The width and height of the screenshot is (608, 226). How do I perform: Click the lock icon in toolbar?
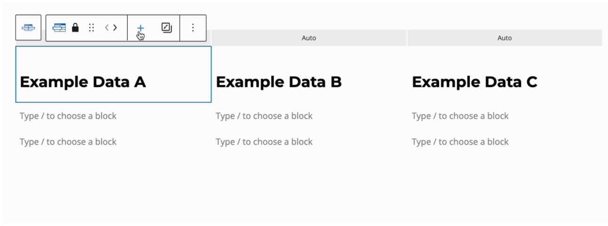pos(75,28)
